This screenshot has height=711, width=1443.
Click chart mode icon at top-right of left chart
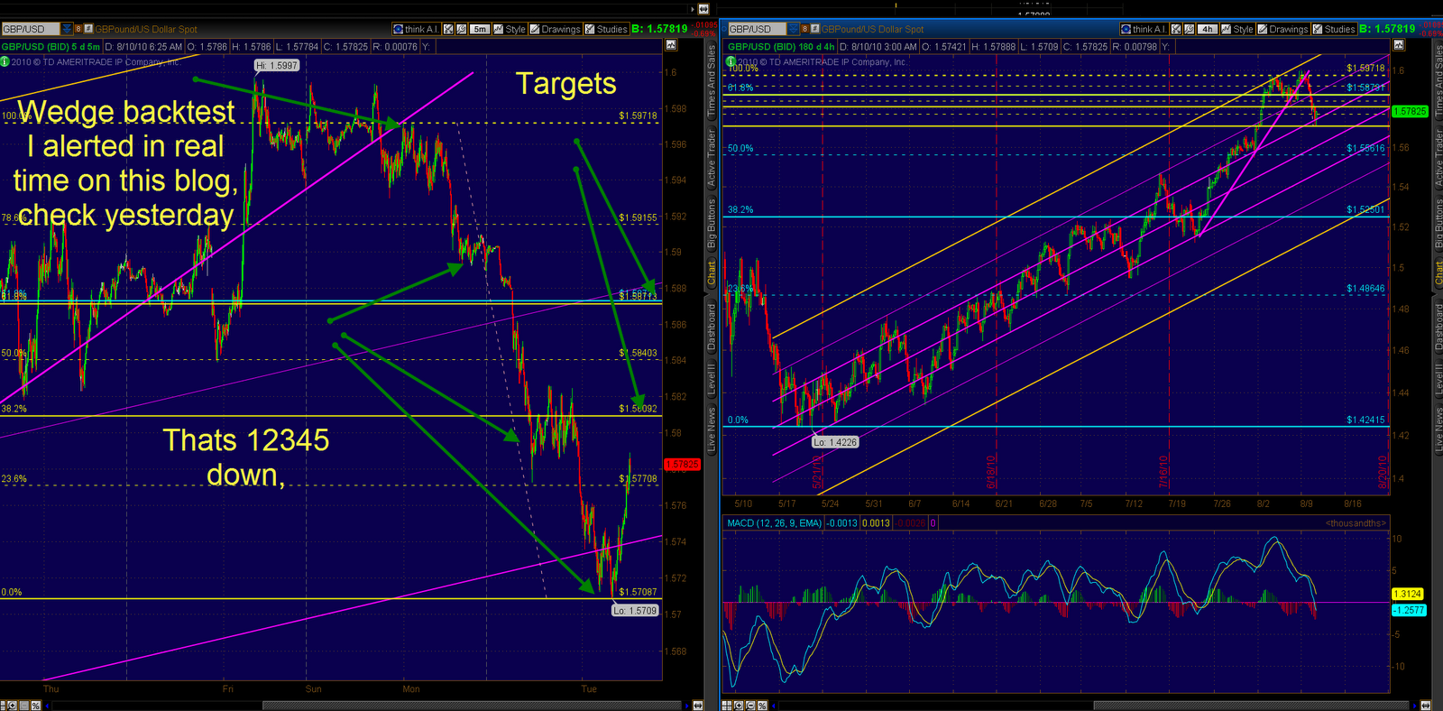671,44
